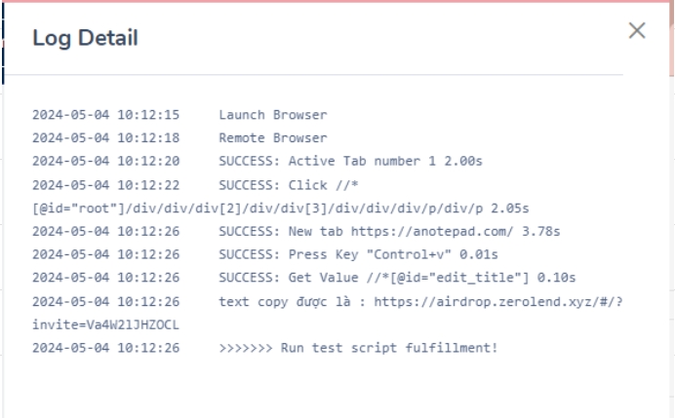Viewport: 675px width, 418px height.
Task: Click the Get Value edit_title log message
Action: 397,279
